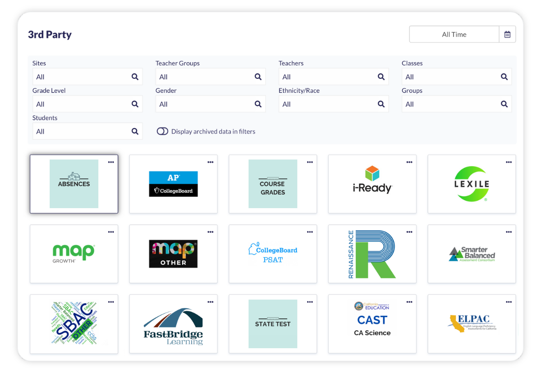Open the three-dot menu on FastBridge card

click(211, 302)
